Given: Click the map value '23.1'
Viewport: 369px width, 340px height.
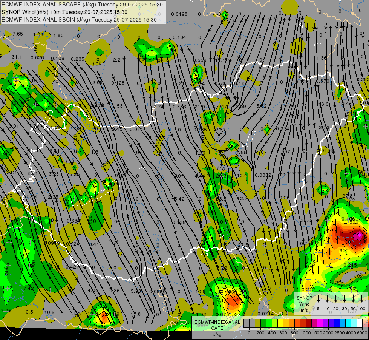Looking at the screenshot, I should 32,173.
